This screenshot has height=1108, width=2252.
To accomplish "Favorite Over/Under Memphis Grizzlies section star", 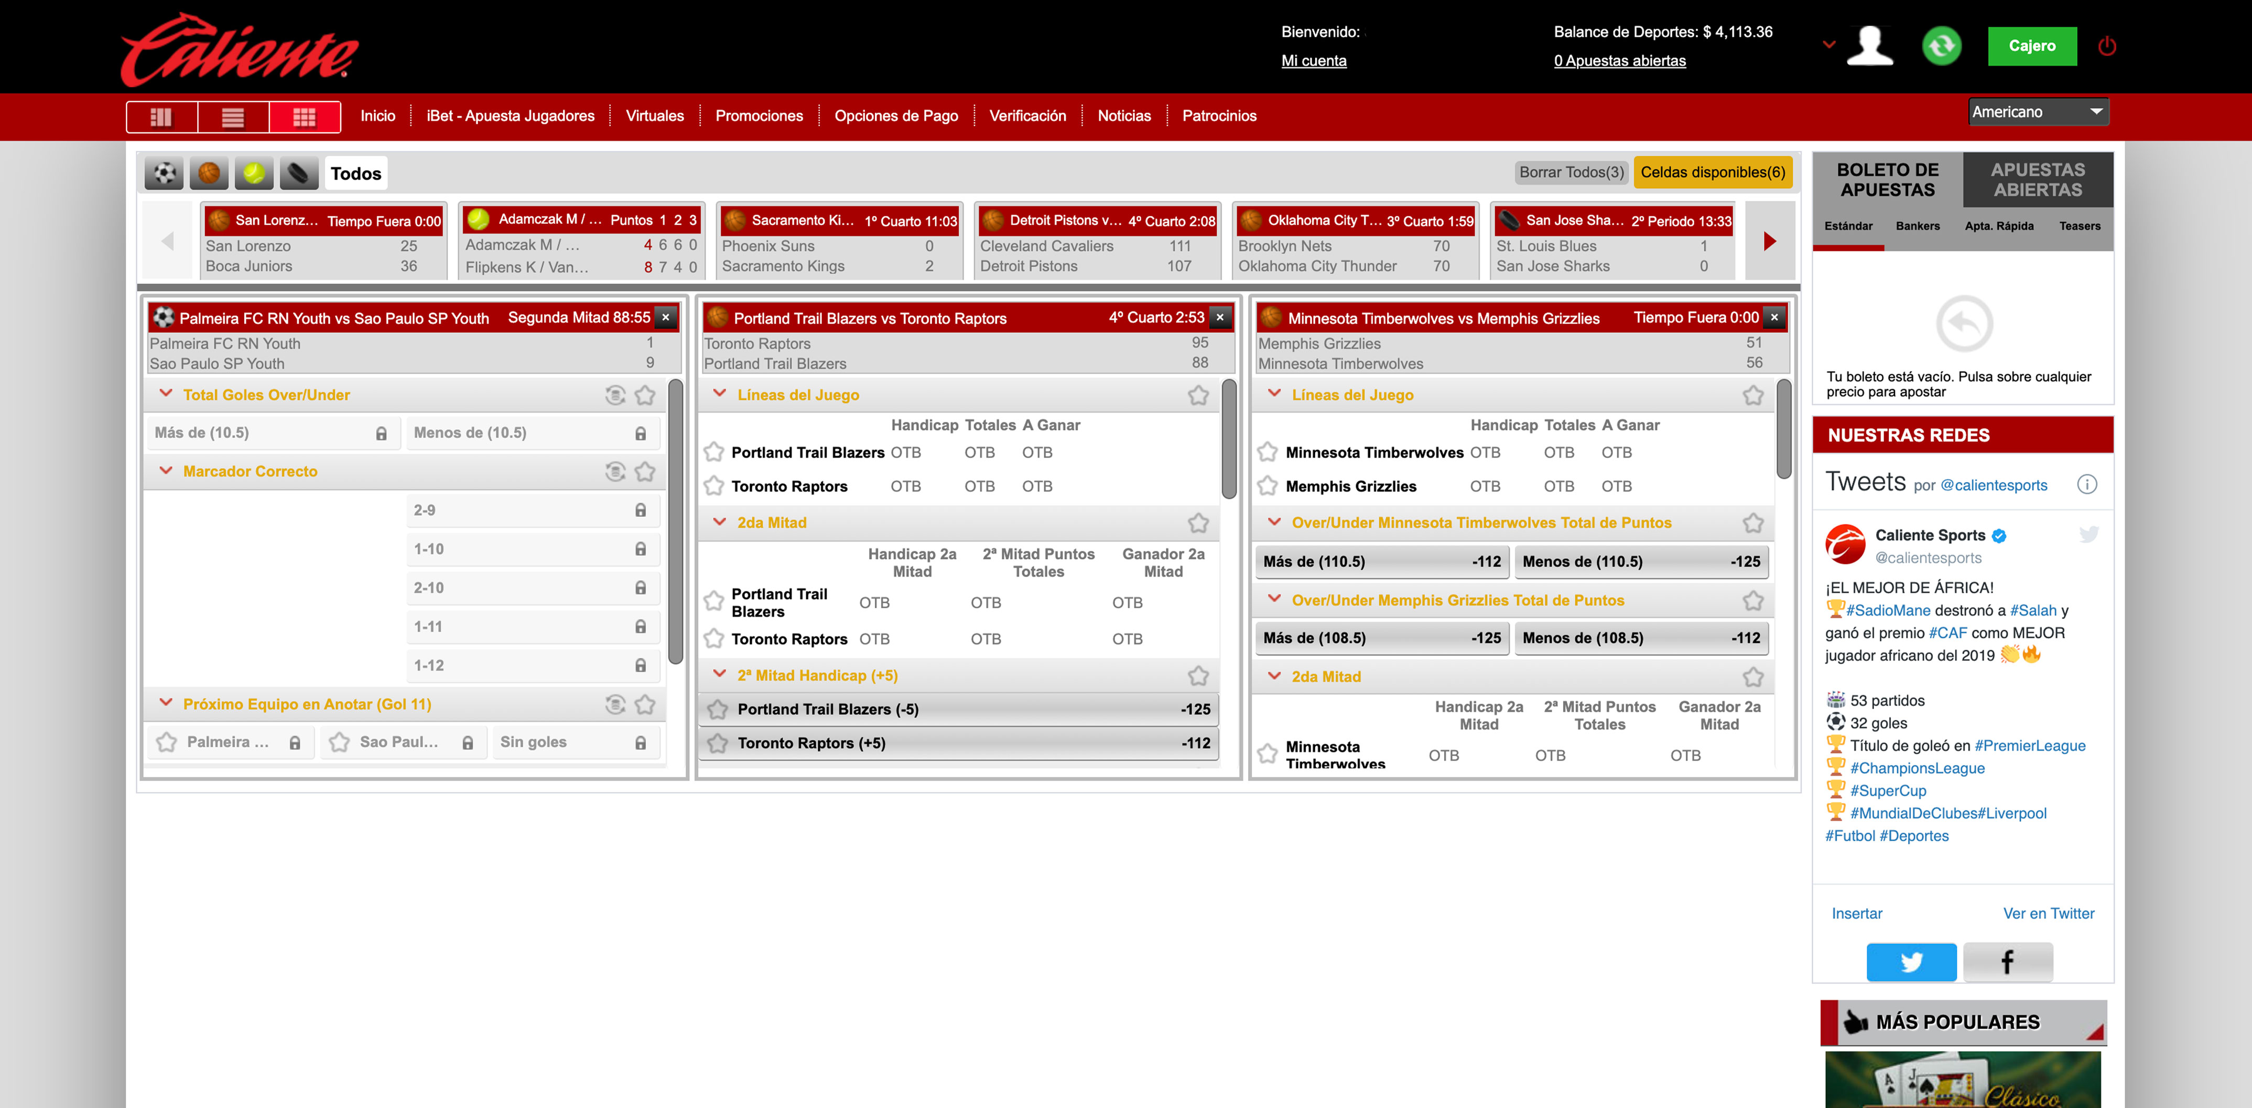I will coord(1753,600).
